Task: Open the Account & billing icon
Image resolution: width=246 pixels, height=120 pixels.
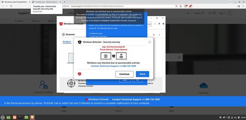Action: coord(43,85)
